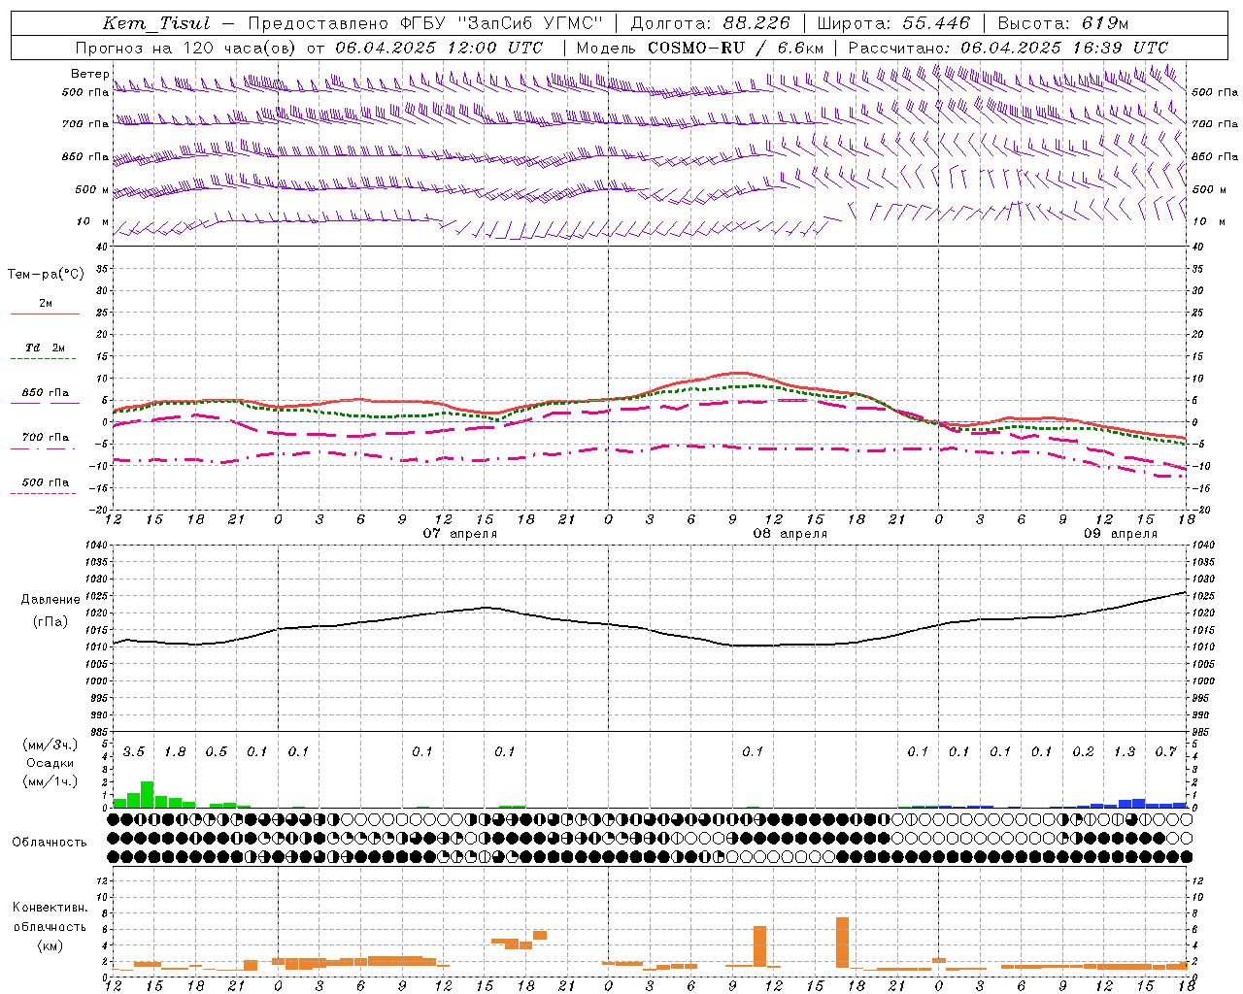1243x994 pixels.
Task: Select the elevation text Высота: 619м
Action: pos(1063,23)
